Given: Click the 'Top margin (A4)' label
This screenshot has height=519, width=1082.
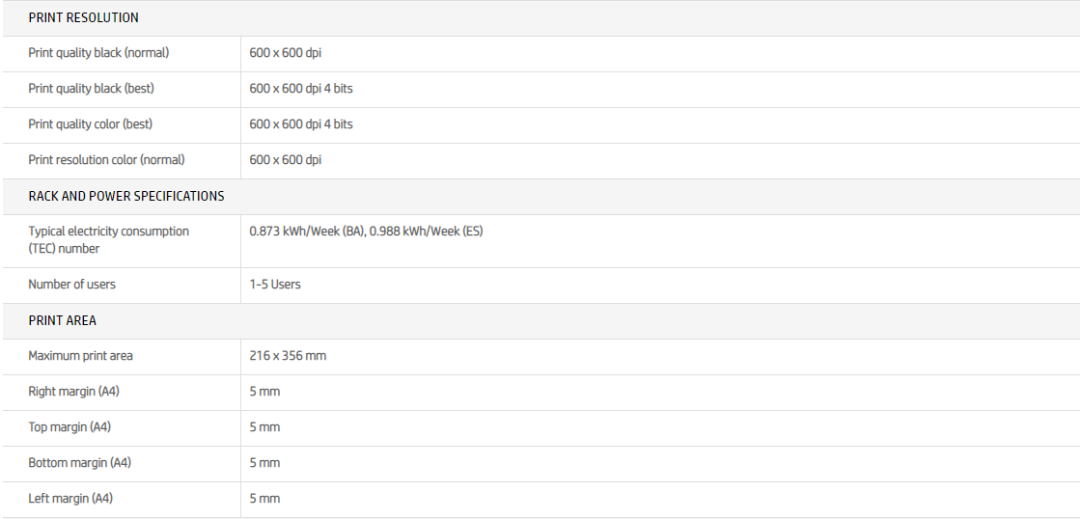Looking at the screenshot, I should point(69,427).
